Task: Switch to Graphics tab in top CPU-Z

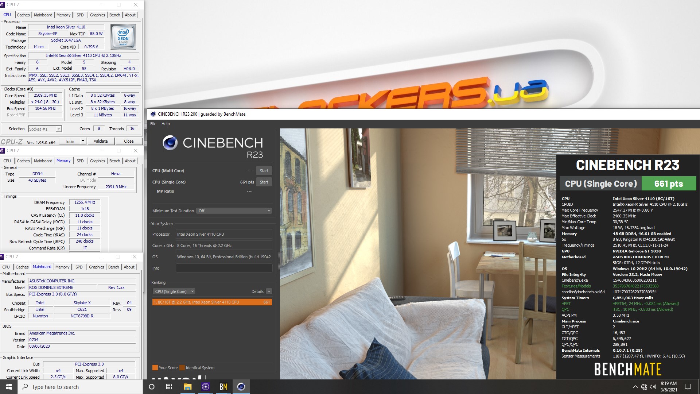Action: pos(97,15)
